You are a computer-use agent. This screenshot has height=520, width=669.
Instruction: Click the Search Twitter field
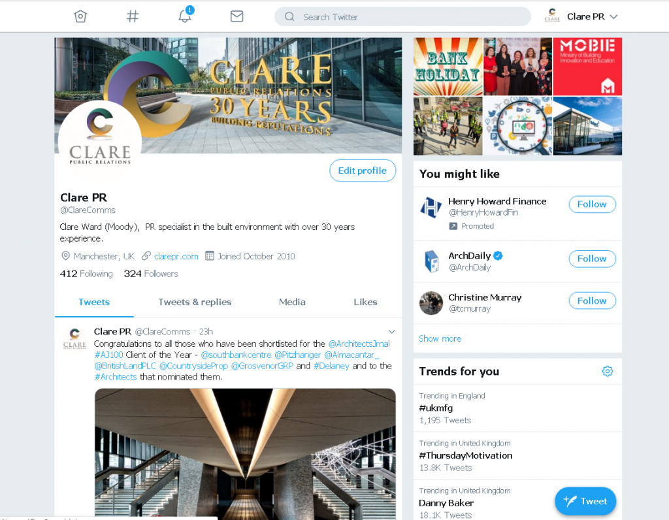[x=402, y=16]
